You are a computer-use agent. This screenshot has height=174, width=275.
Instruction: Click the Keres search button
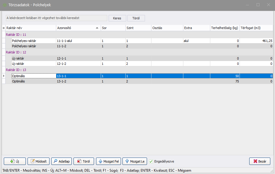117,18
